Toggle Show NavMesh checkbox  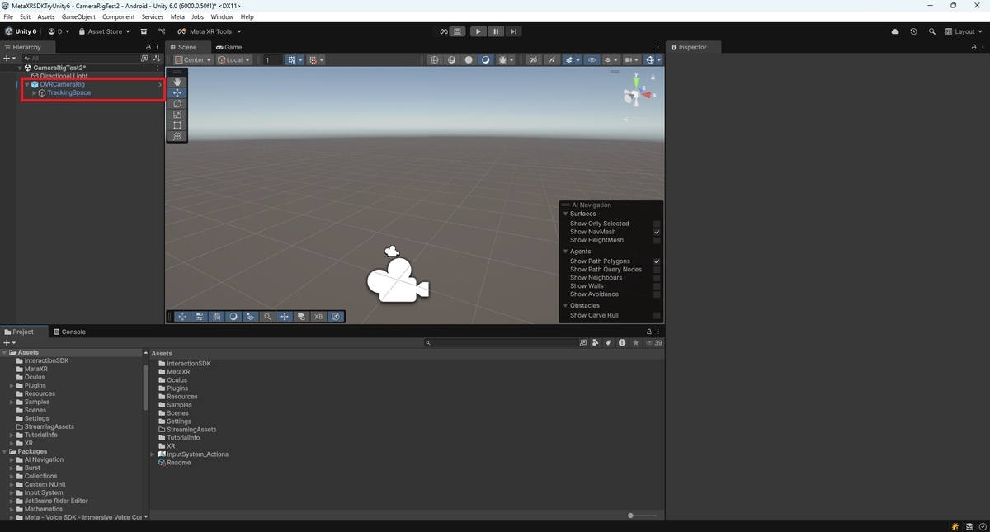(x=657, y=232)
